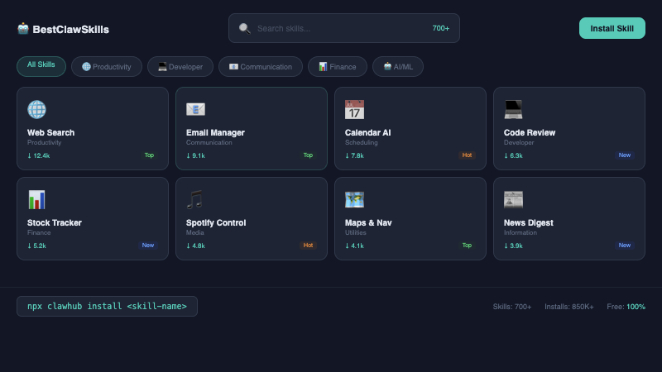Click the Stock Tracker chart icon
This screenshot has height=372, width=662.
point(36,199)
